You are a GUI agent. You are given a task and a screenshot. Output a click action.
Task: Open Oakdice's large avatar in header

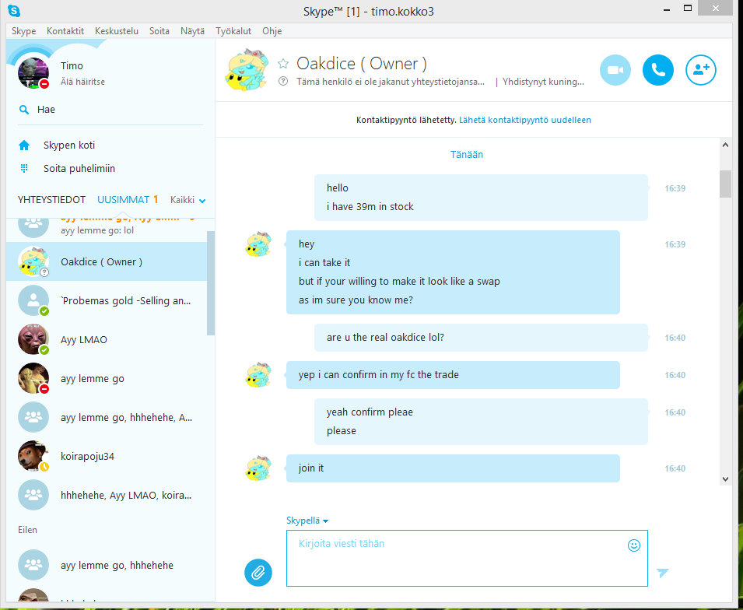tap(247, 70)
